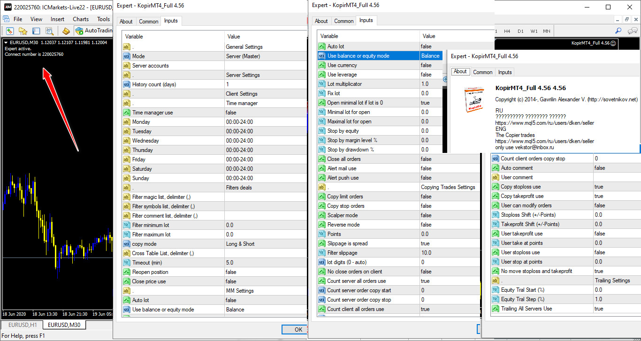This screenshot has width=641, height=341.
Task: Open the Terminal panel toolbar icon
Action: [x=36, y=31]
